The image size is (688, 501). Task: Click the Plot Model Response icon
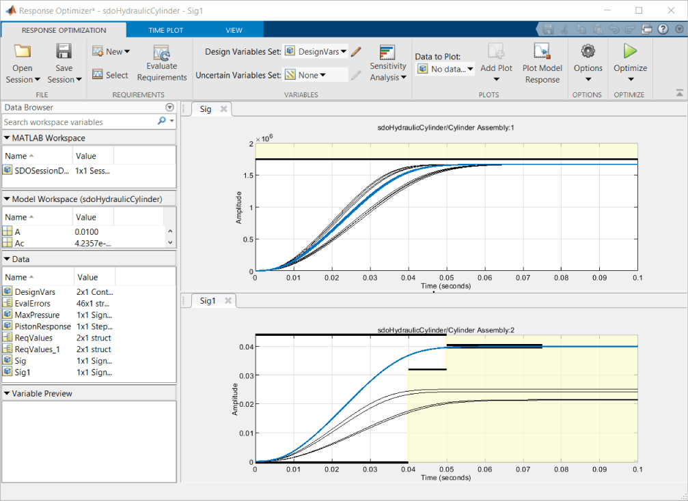click(x=542, y=51)
